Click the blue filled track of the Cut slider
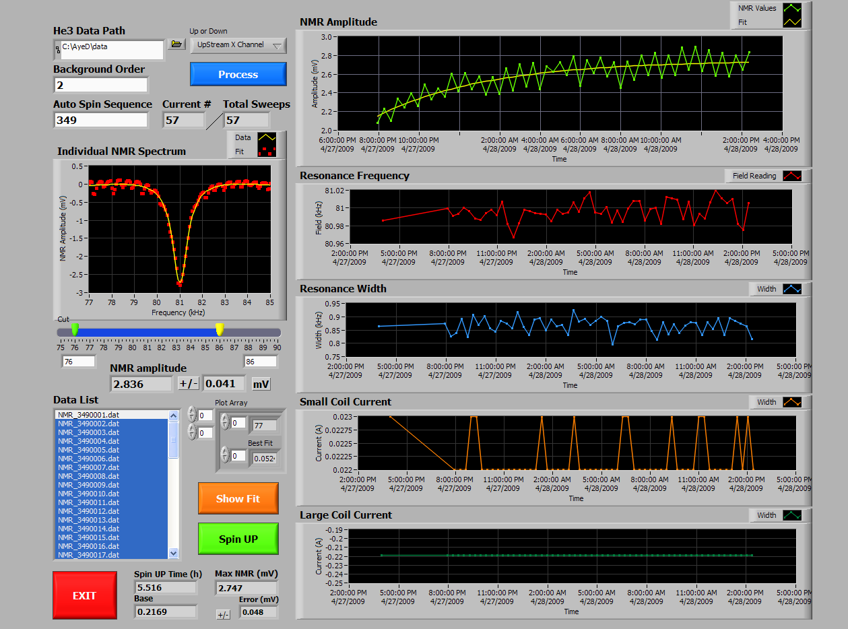The width and height of the screenshot is (848, 629). [147, 332]
